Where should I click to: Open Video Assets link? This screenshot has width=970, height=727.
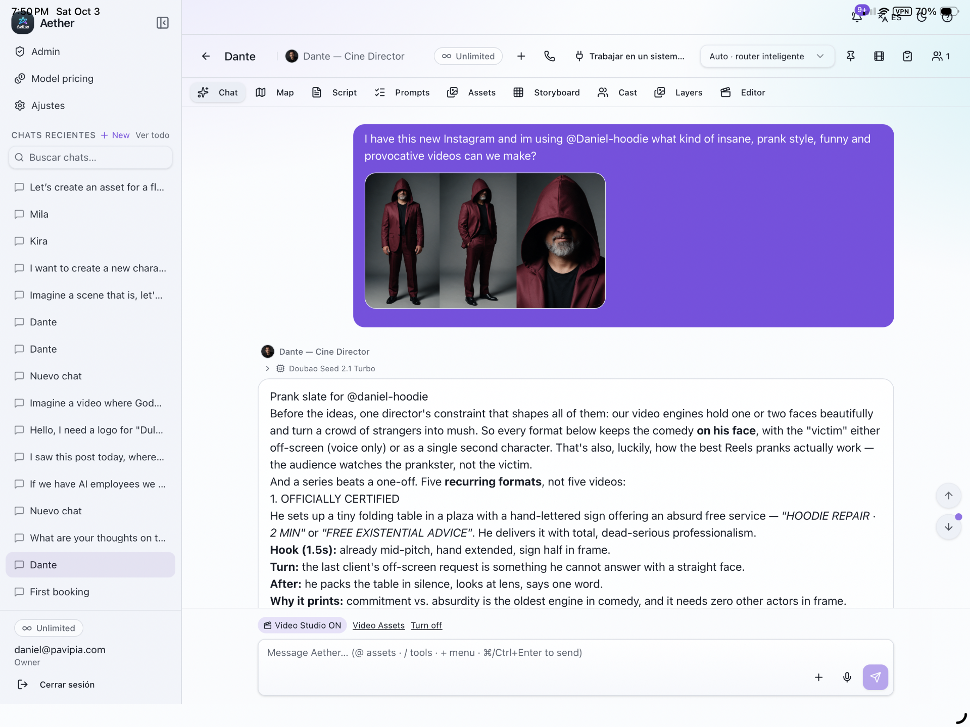[x=378, y=625]
